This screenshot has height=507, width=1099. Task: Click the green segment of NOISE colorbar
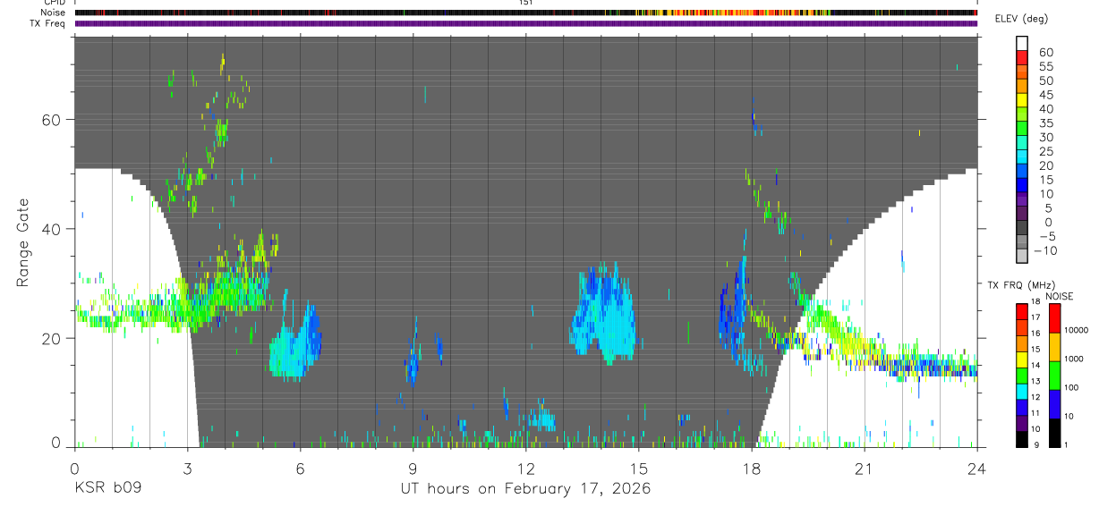pos(1055,376)
